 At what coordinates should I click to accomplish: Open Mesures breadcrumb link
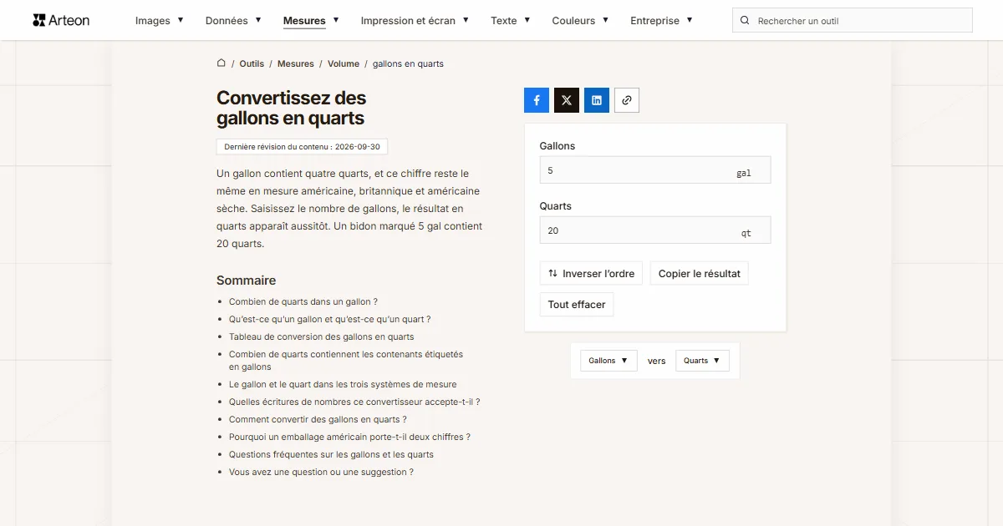pyautogui.click(x=296, y=63)
